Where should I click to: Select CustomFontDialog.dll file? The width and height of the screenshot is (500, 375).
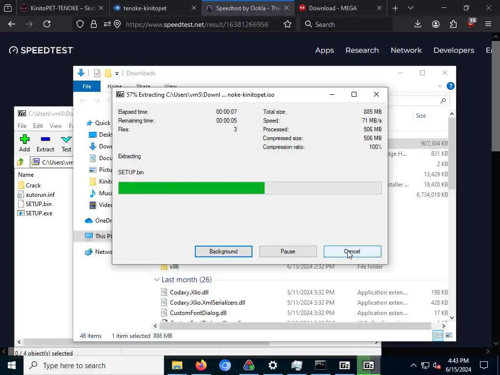198,313
